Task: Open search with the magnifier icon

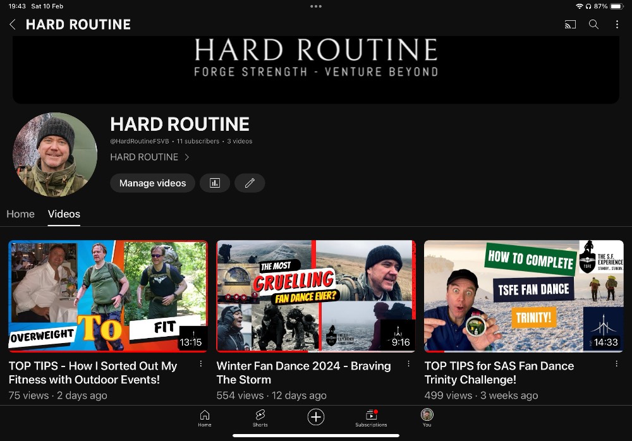Action: 593,25
